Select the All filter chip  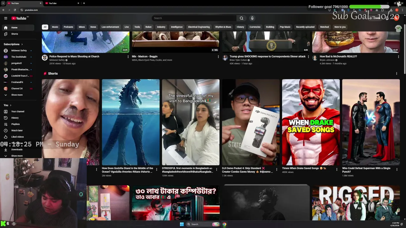(x=45, y=27)
